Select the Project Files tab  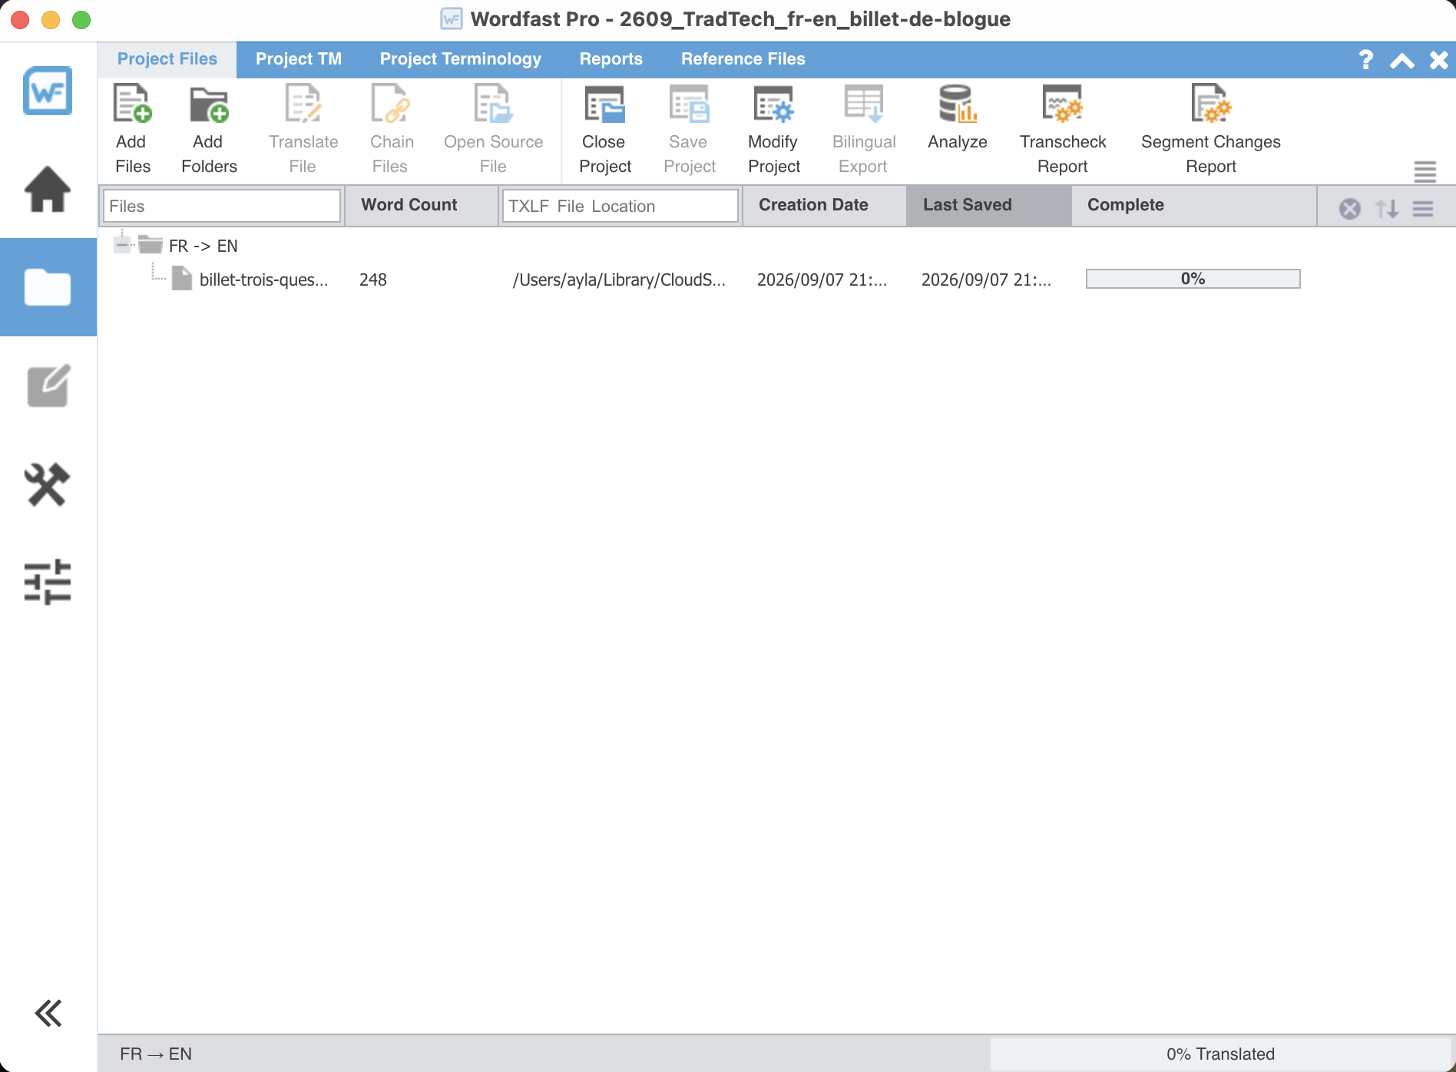(x=167, y=59)
